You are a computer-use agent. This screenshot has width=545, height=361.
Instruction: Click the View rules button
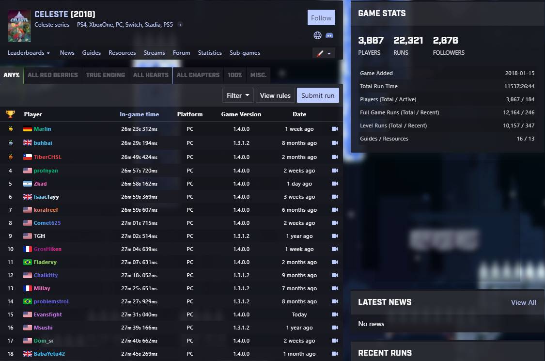click(x=275, y=95)
